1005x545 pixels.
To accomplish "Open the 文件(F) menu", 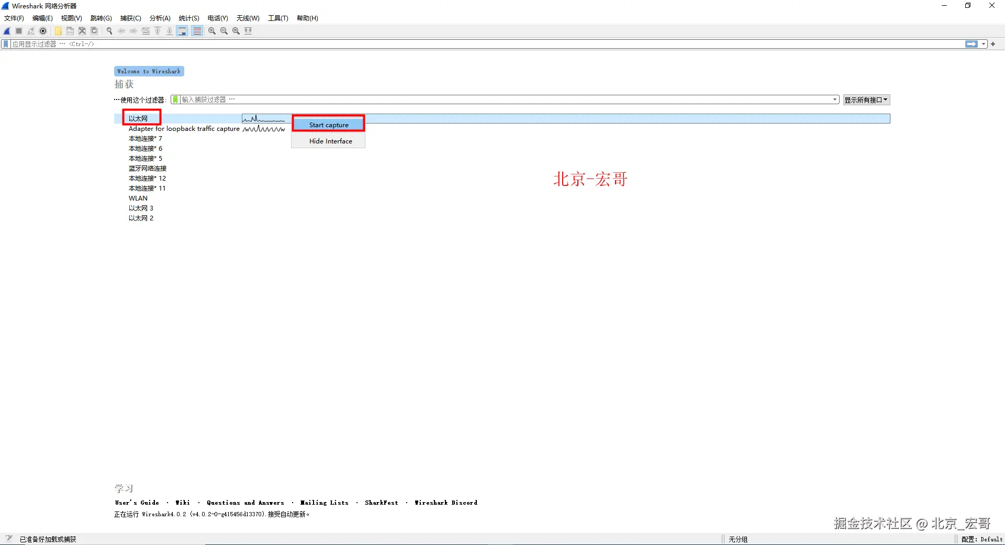I will point(14,18).
